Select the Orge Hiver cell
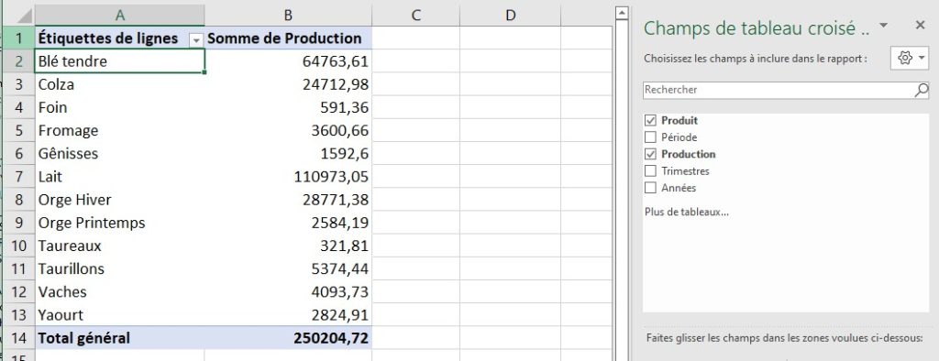This screenshot has width=939, height=361. click(120, 200)
